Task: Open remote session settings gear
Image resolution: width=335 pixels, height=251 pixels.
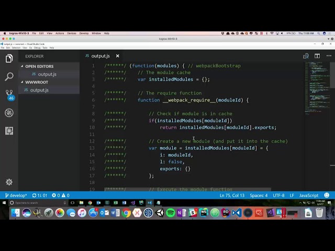Action: [332, 39]
